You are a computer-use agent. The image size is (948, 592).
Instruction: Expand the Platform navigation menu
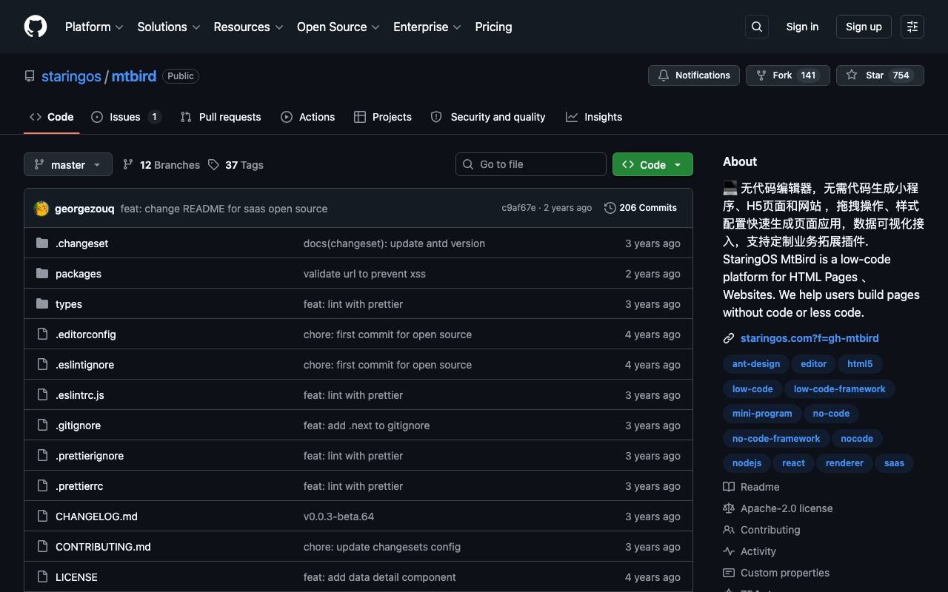pos(94,27)
